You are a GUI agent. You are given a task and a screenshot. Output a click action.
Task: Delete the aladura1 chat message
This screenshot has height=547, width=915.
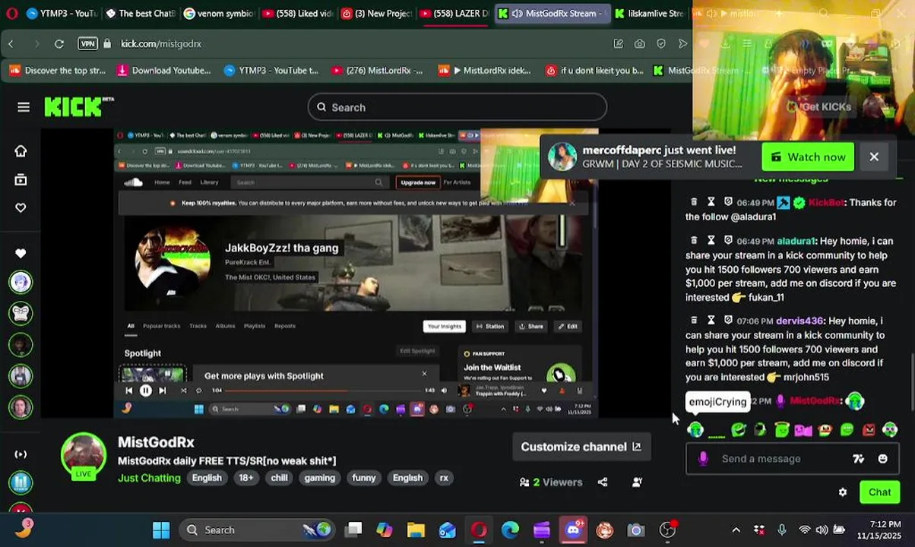(694, 241)
